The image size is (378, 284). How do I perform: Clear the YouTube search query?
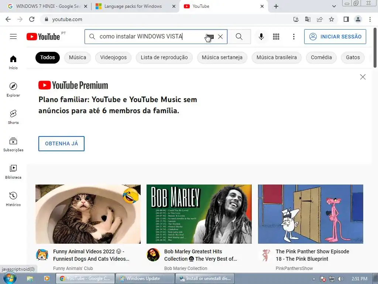(x=220, y=37)
